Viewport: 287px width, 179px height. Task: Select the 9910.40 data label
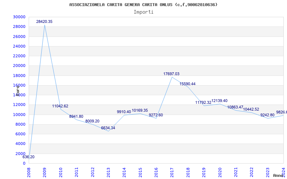point(124,112)
